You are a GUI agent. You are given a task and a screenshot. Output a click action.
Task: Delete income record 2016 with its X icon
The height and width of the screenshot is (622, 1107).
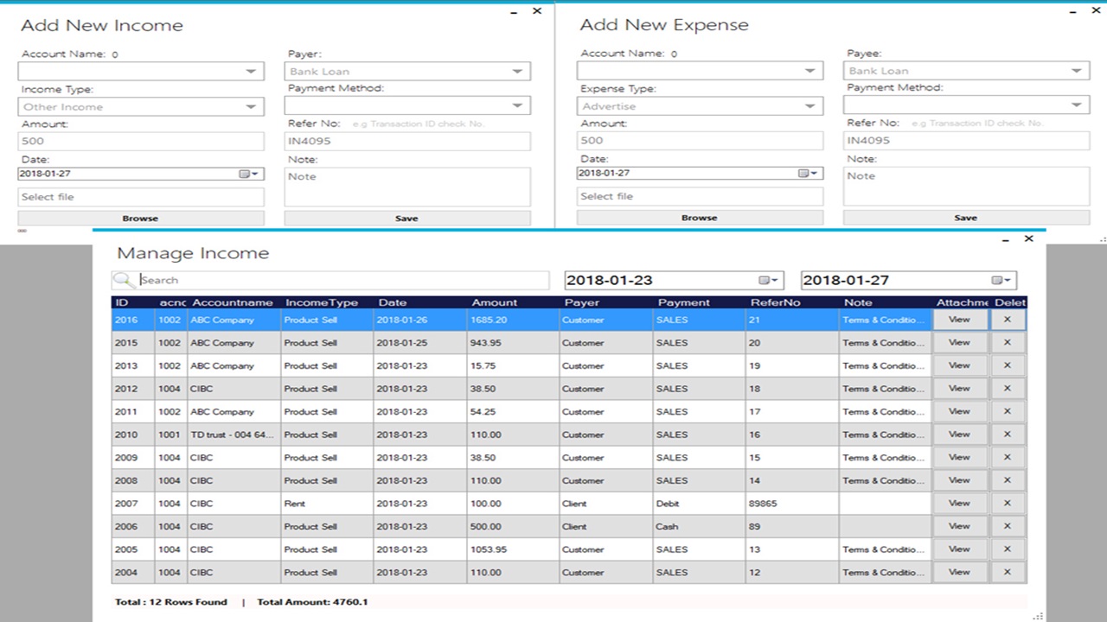(x=1007, y=319)
